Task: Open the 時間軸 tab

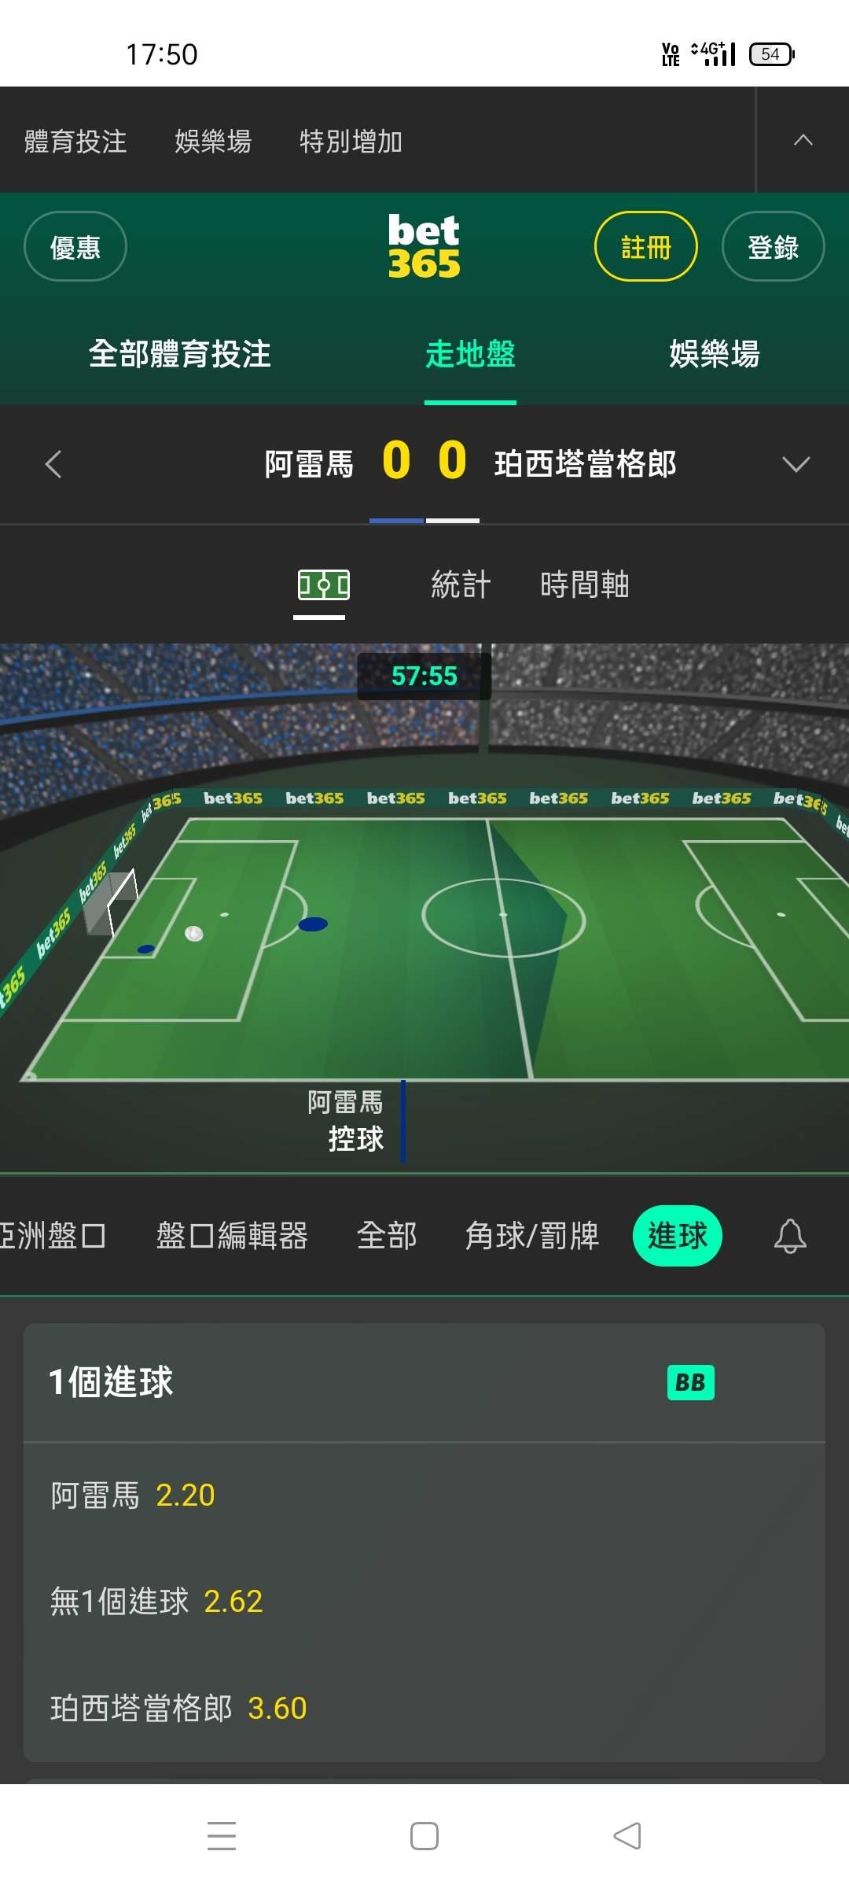Action: pos(585,584)
